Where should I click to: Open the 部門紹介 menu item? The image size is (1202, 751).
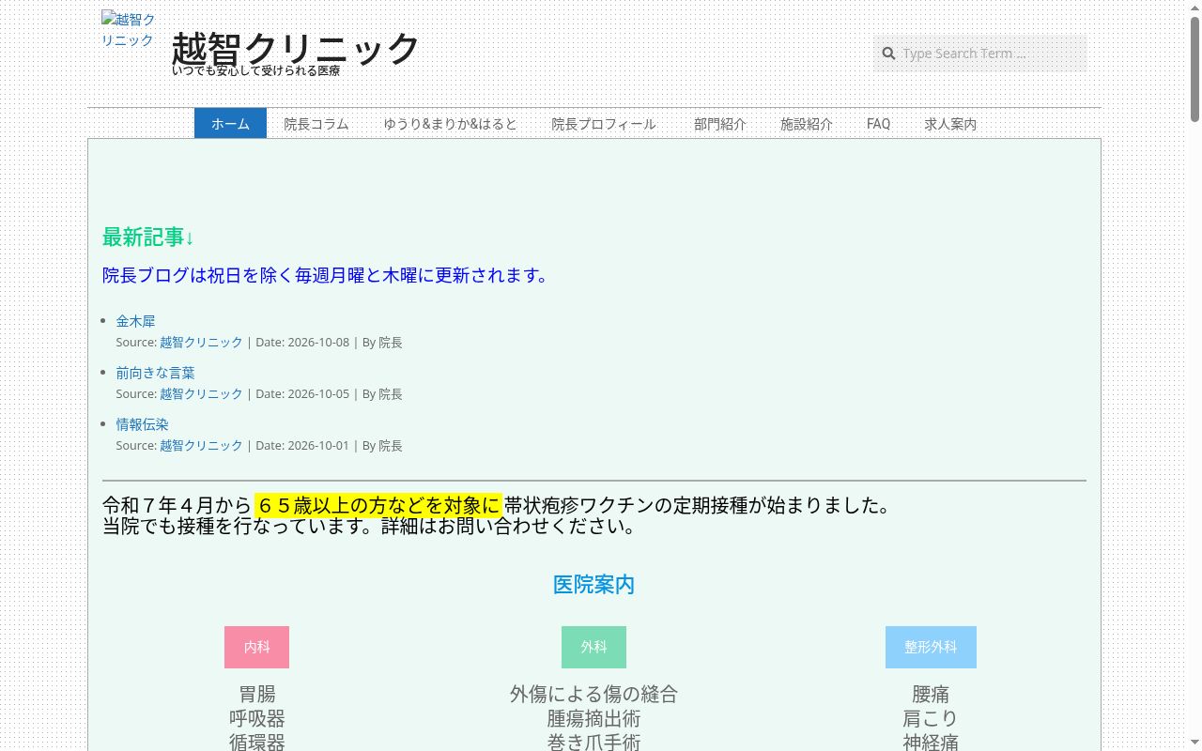720,124
